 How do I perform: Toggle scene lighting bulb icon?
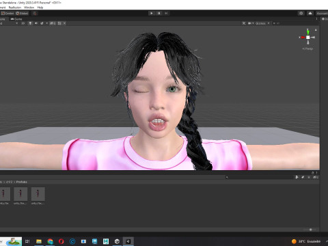(30, 23)
